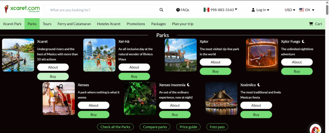Image resolution: width=329 pixels, height=133 pixels.
Task: Open the Ferry and Catamaran menu
Action: 74,24
